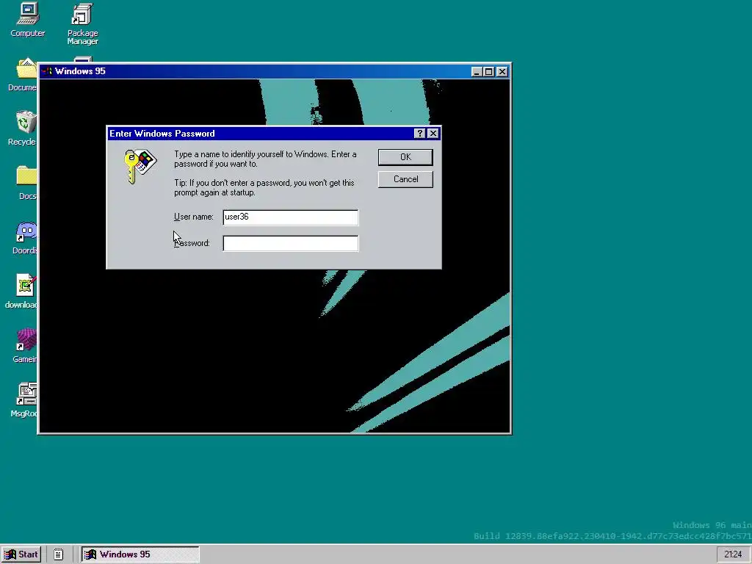
Task: Click the Windows 95 title bar logo icon
Action: click(46, 71)
